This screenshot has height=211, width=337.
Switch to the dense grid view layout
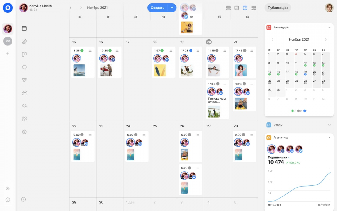(x=254, y=8)
